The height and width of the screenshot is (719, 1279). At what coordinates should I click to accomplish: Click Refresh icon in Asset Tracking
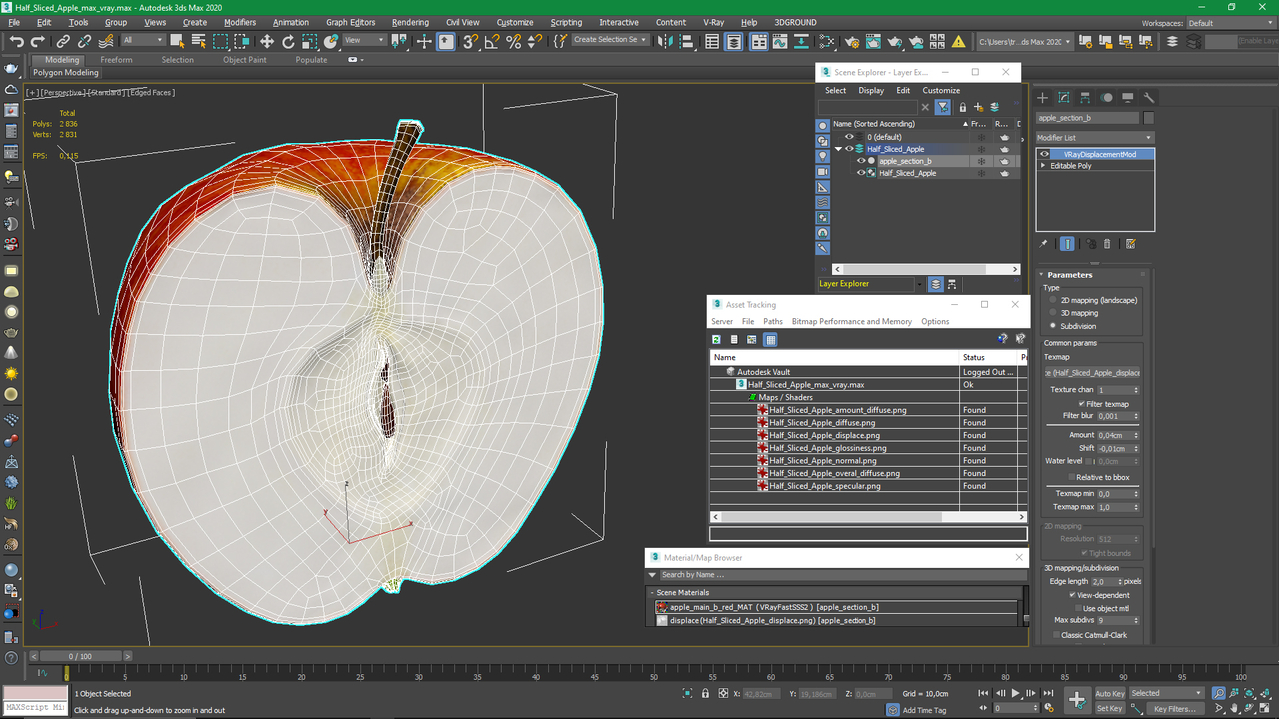716,340
